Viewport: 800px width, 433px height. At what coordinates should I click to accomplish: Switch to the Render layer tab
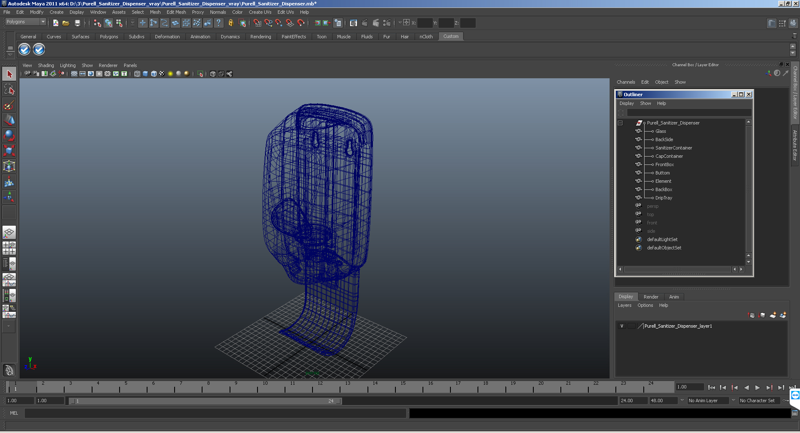pos(651,297)
